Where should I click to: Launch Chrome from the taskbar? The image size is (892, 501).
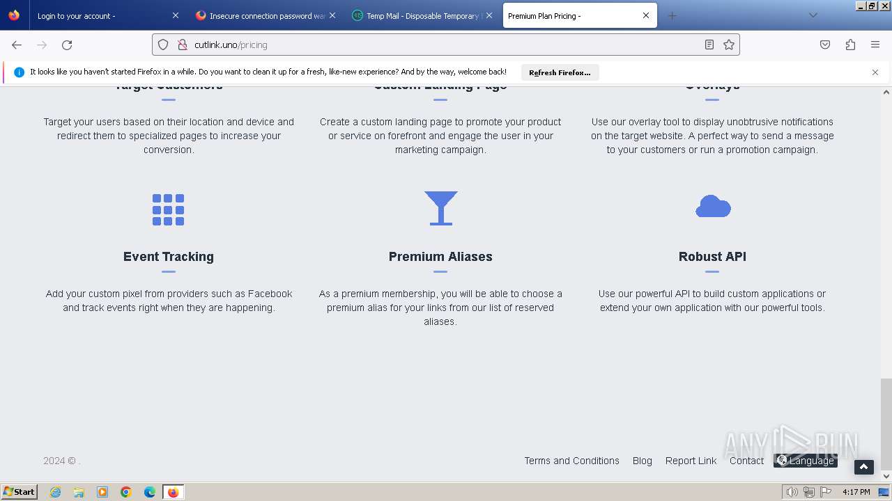(x=126, y=492)
